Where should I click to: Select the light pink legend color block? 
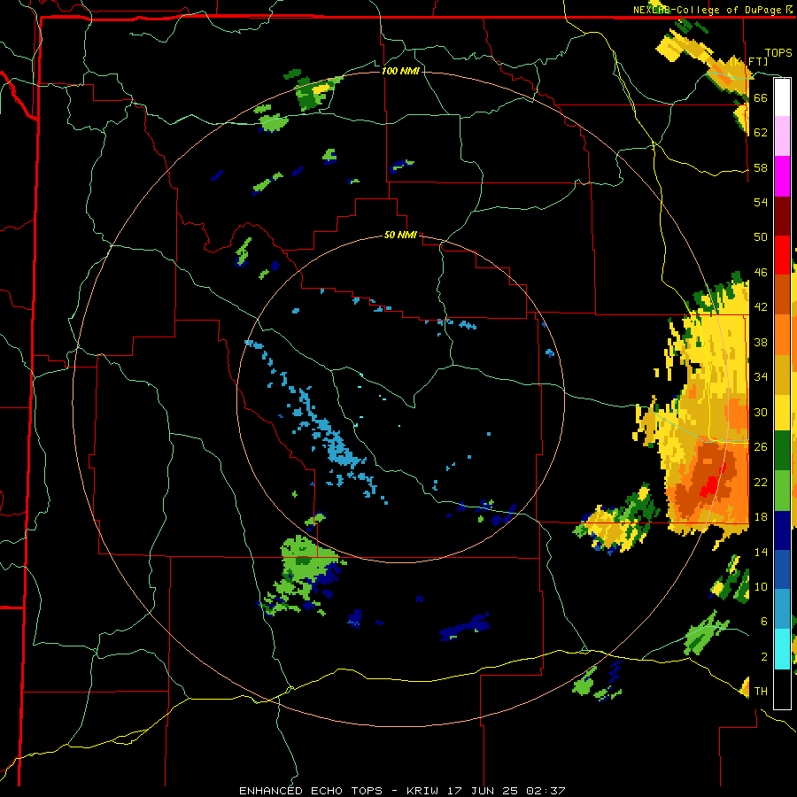click(x=782, y=135)
